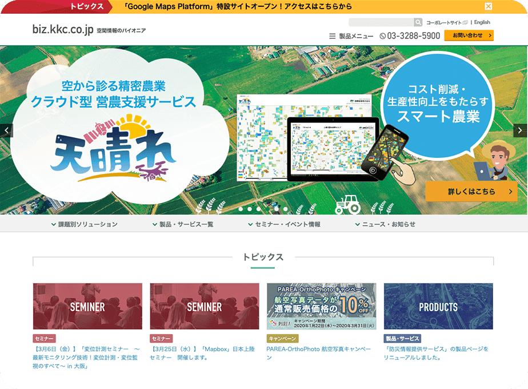Click the 天晴れ drone logo graphic

pyautogui.click(x=113, y=149)
